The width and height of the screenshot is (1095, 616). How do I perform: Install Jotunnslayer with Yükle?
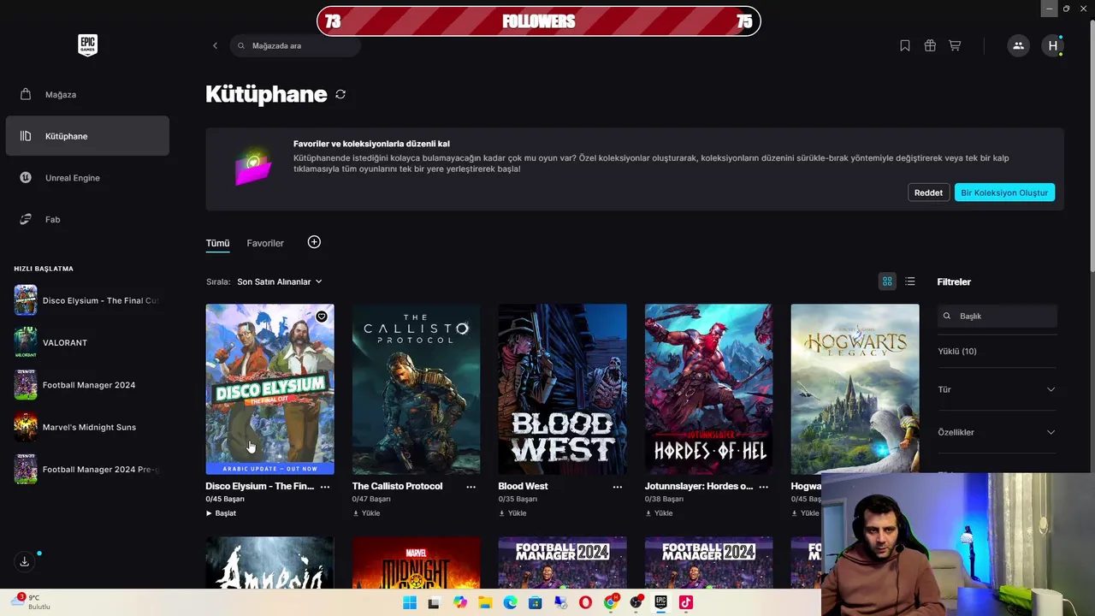[x=659, y=513]
